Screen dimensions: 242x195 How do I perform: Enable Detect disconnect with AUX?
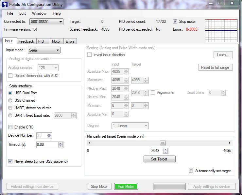pos(10,76)
